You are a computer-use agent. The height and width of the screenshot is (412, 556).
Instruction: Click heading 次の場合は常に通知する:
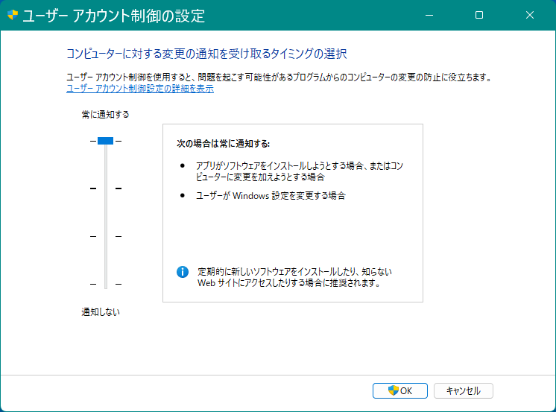tap(224, 144)
